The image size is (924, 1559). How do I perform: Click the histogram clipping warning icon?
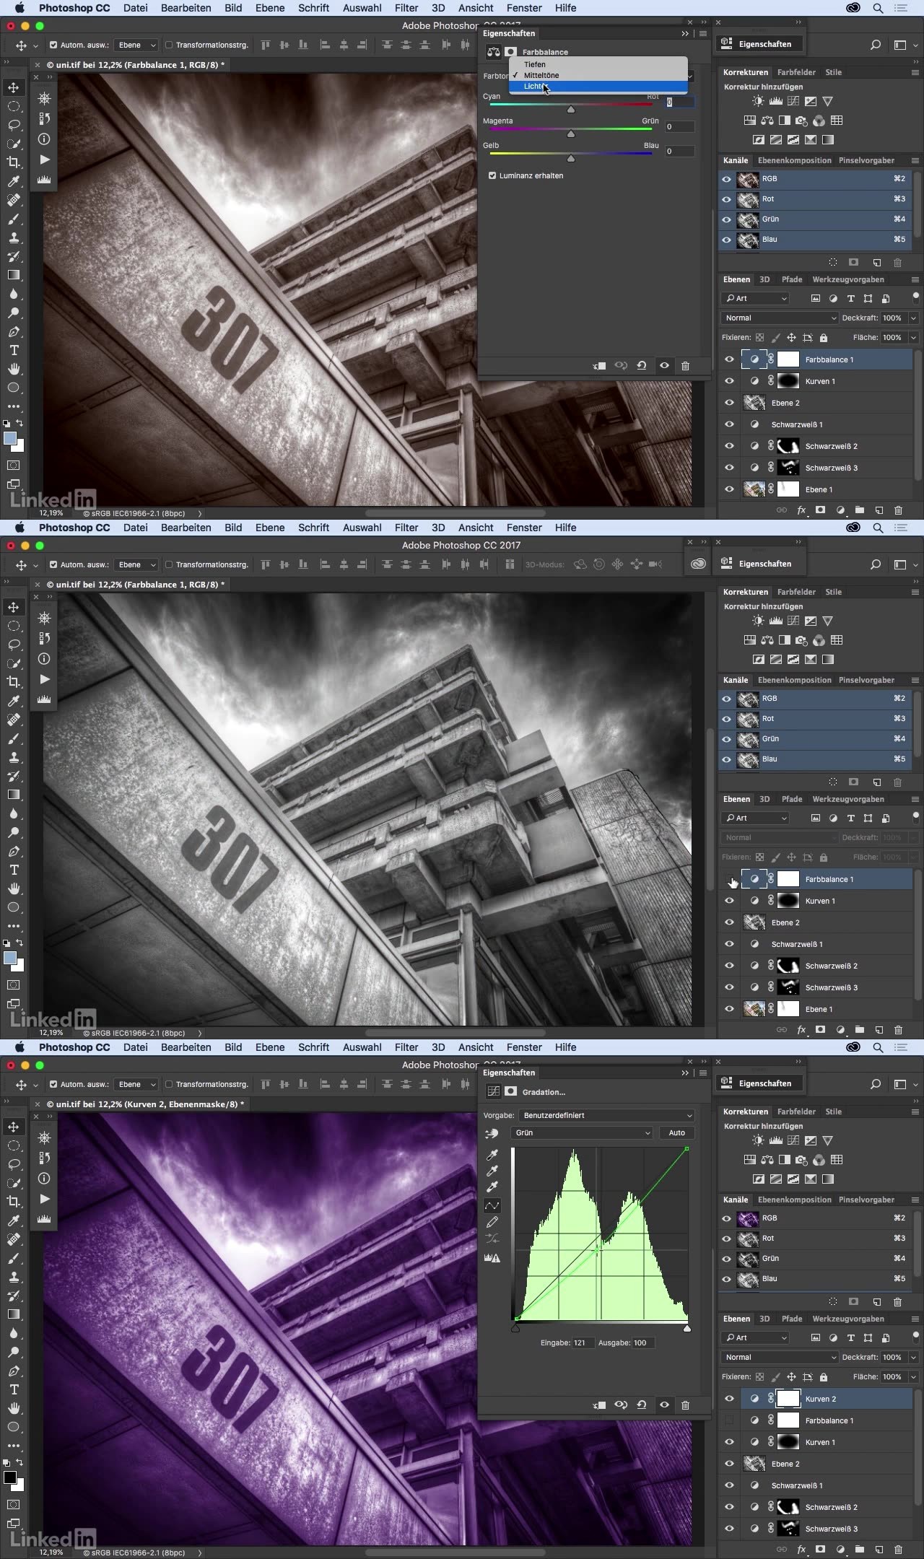pyautogui.click(x=492, y=1257)
